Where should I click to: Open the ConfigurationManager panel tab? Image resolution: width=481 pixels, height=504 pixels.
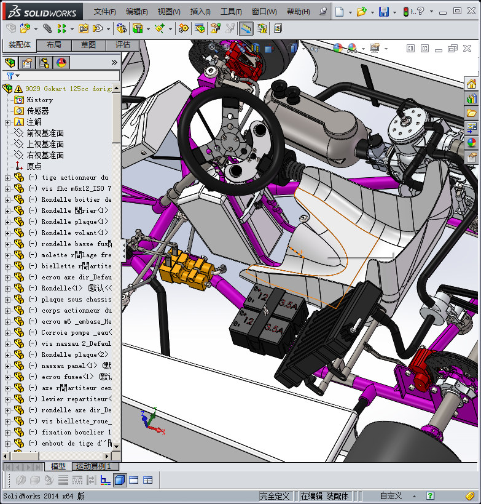click(44, 63)
